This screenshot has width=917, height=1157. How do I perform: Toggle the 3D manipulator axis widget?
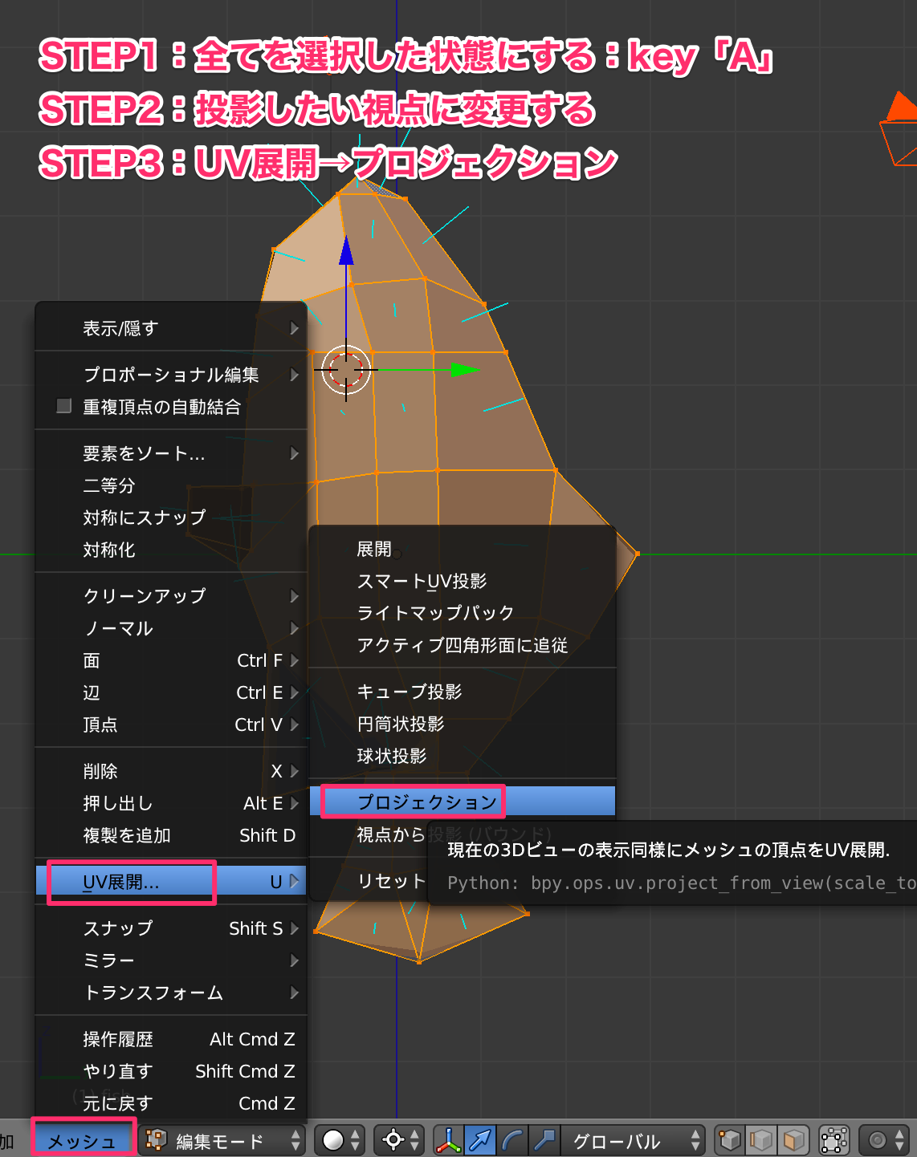447,1139
